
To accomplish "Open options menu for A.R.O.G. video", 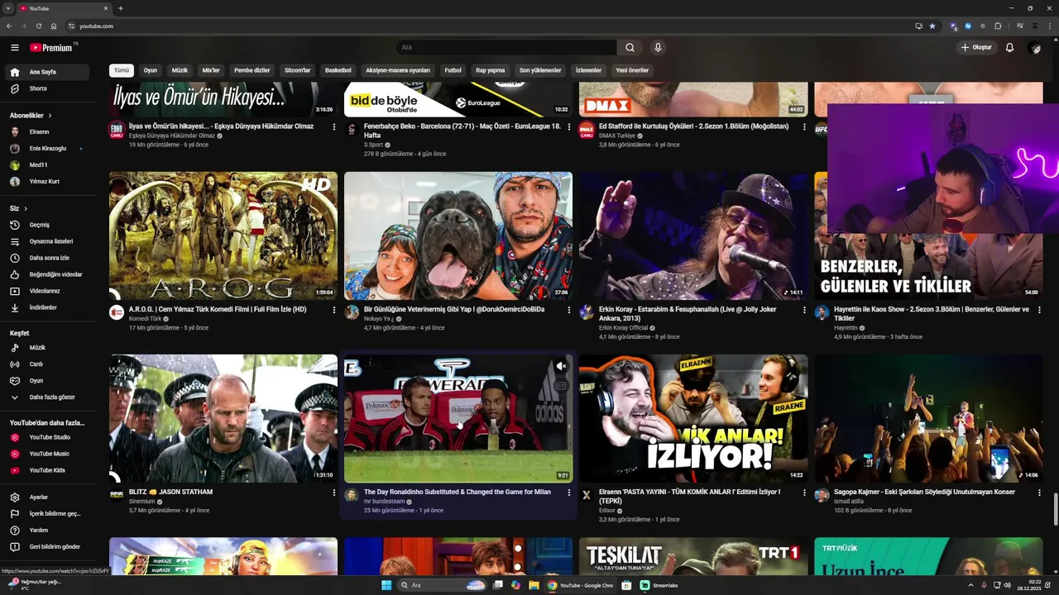I will pyautogui.click(x=334, y=311).
